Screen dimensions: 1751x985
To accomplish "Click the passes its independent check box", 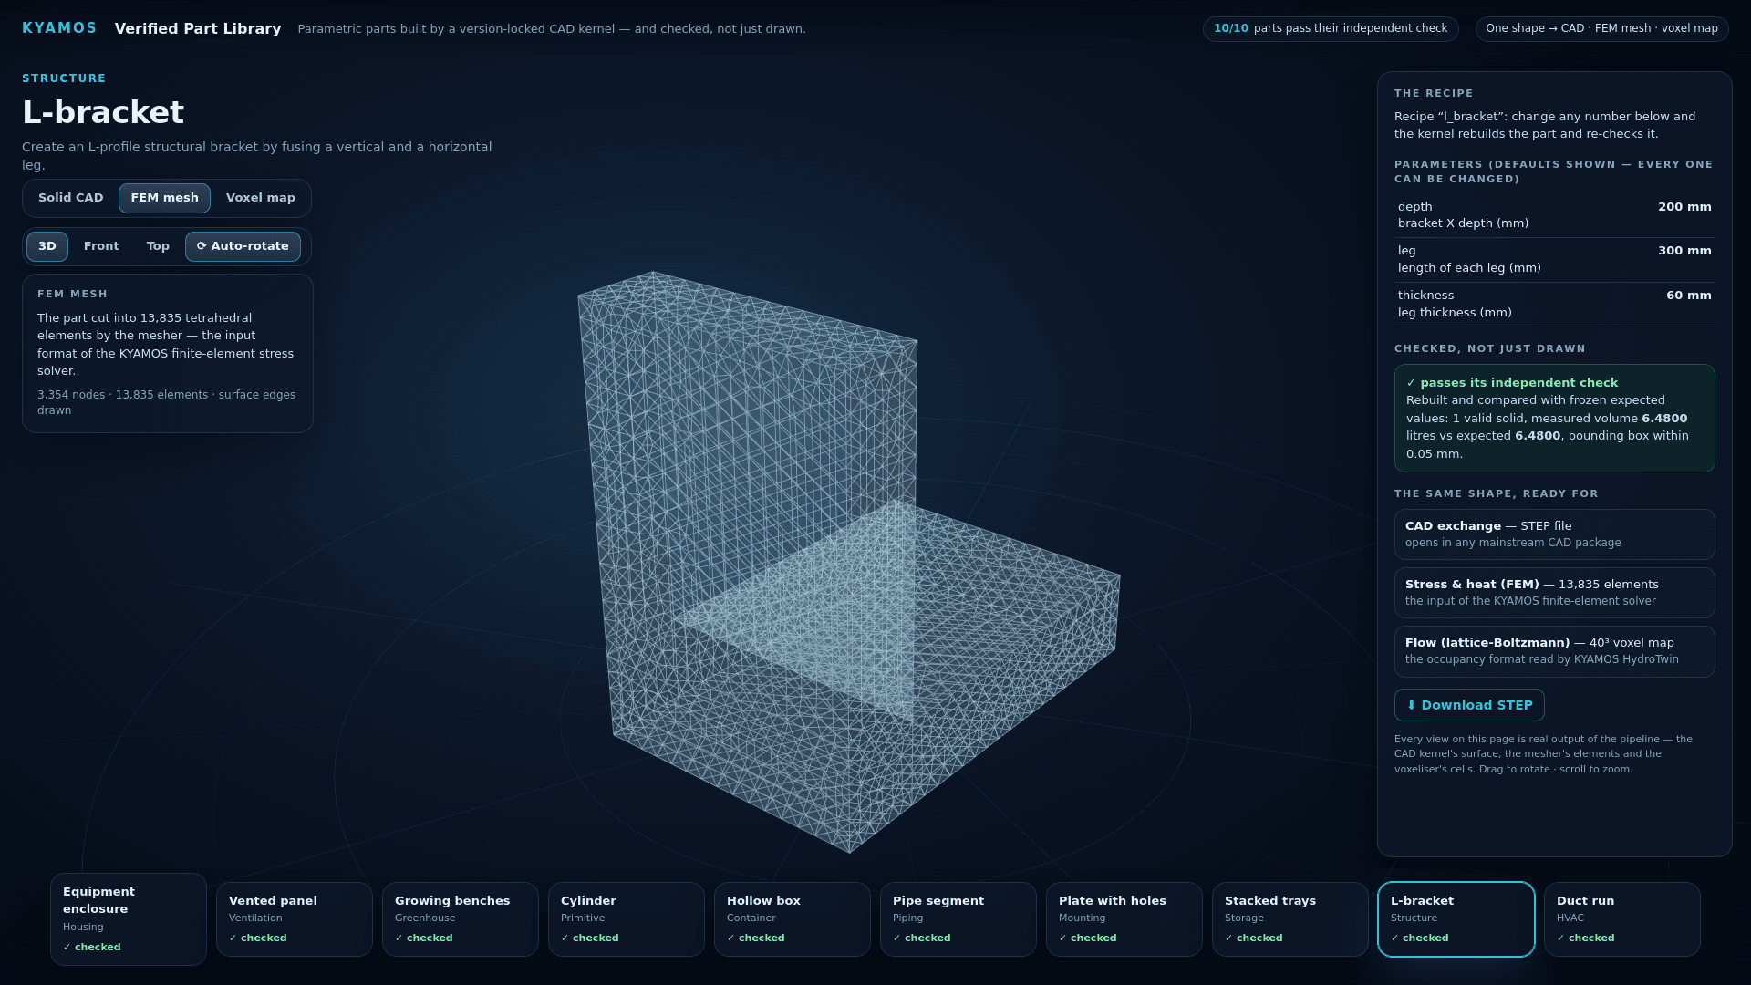I will pos(1555,419).
